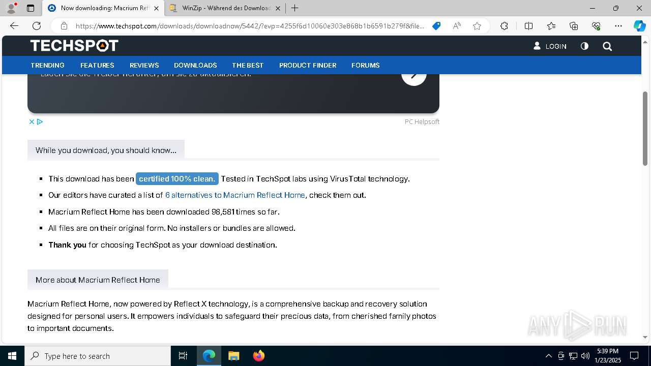Click LOGIN in TechSpot header
This screenshot has height=366, width=651.
coord(550,46)
